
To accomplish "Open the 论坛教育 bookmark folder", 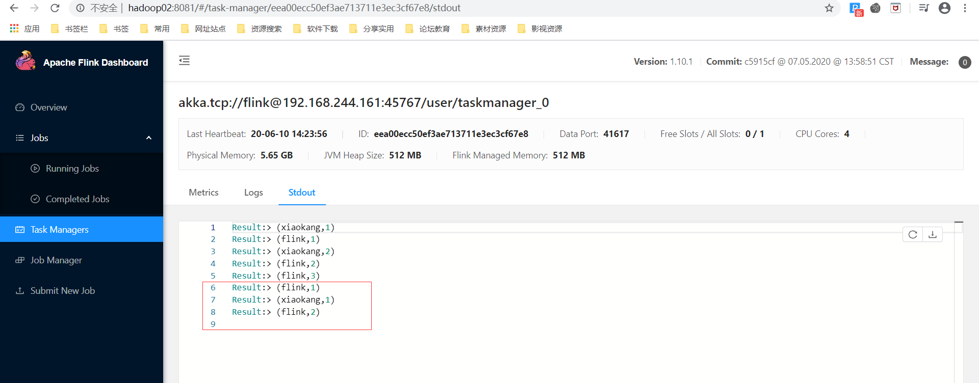I will (428, 29).
